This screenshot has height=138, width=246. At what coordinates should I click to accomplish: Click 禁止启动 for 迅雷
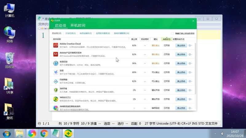pos(181,72)
